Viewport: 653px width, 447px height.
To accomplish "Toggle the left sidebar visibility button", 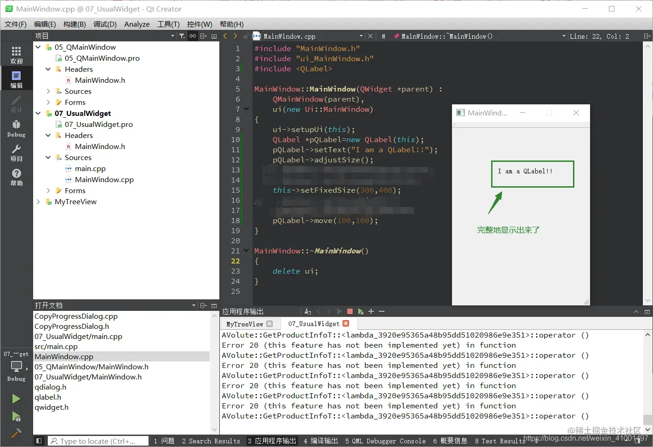I will [x=39, y=441].
